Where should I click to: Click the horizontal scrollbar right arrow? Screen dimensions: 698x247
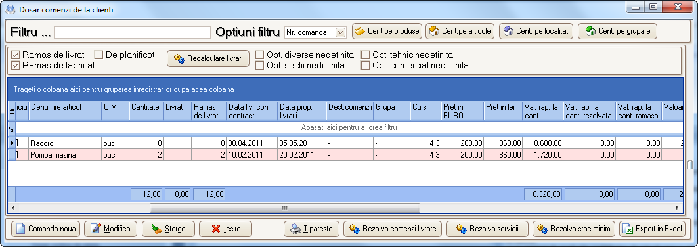(678, 208)
